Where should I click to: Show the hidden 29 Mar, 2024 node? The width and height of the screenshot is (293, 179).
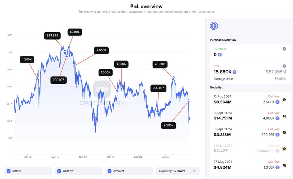pyautogui.click(x=284, y=149)
